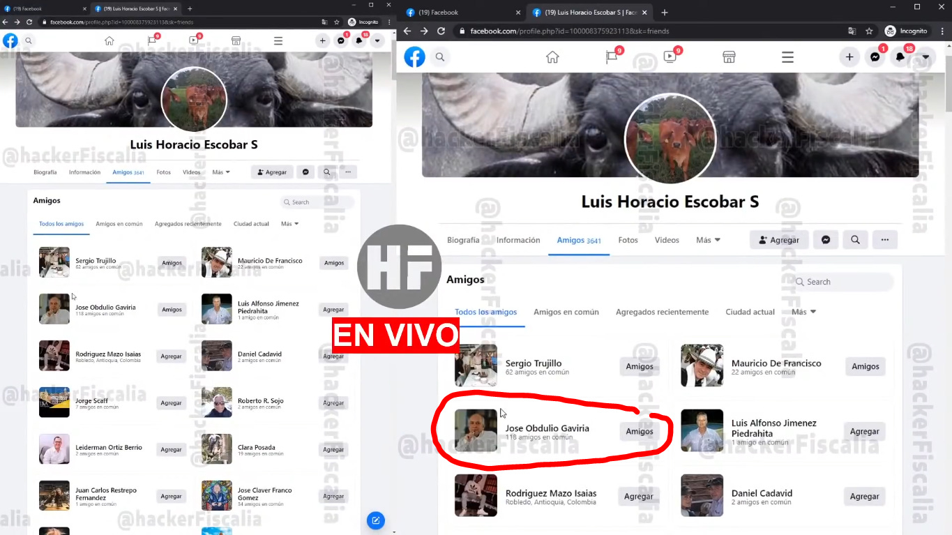The width and height of the screenshot is (952, 535).
Task: Click address bar in right browser window
Action: tap(647, 31)
